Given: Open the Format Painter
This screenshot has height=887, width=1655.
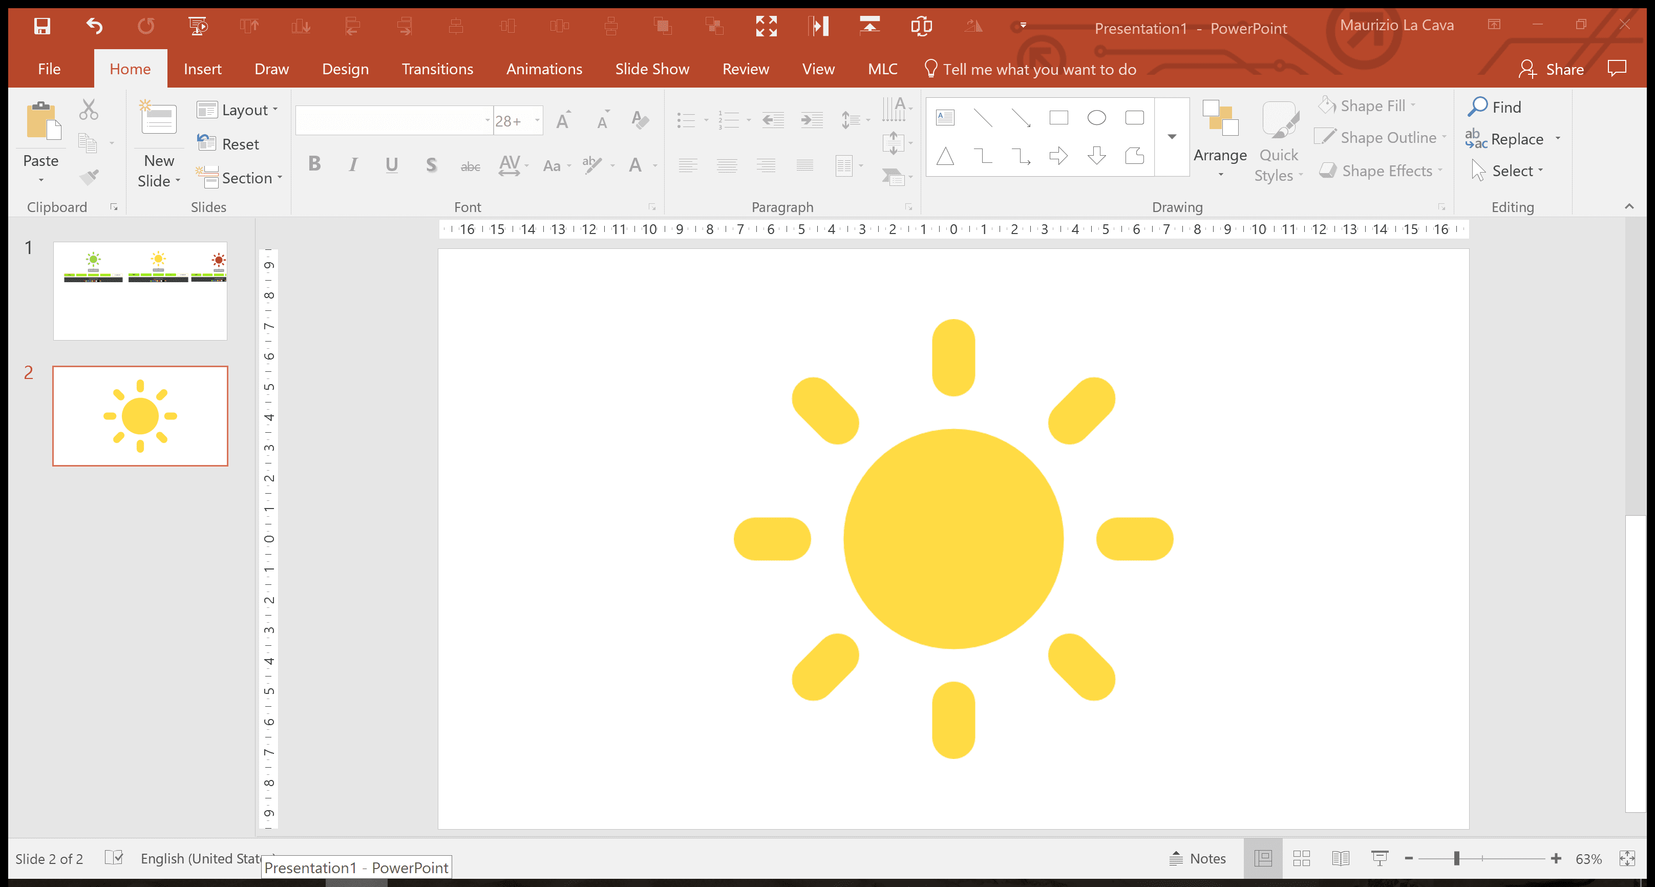Looking at the screenshot, I should click(x=90, y=177).
